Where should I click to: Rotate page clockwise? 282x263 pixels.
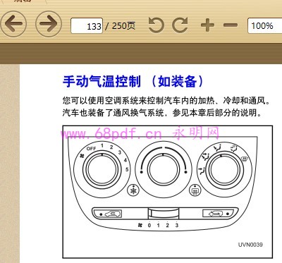coord(180,25)
